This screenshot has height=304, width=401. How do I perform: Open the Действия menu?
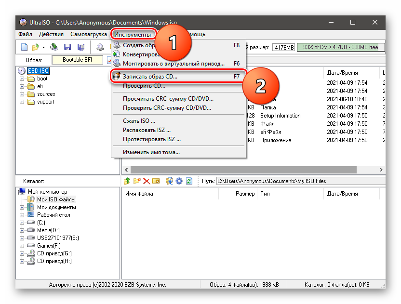pyautogui.click(x=51, y=34)
